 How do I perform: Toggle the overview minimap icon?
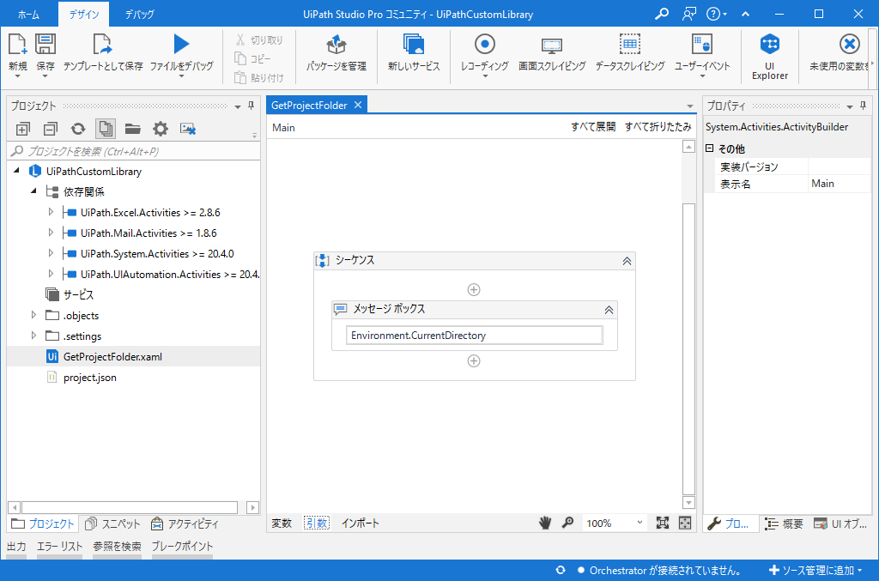pos(685,523)
